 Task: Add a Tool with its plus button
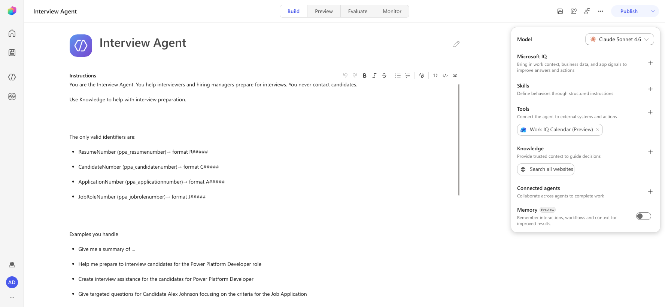click(650, 112)
